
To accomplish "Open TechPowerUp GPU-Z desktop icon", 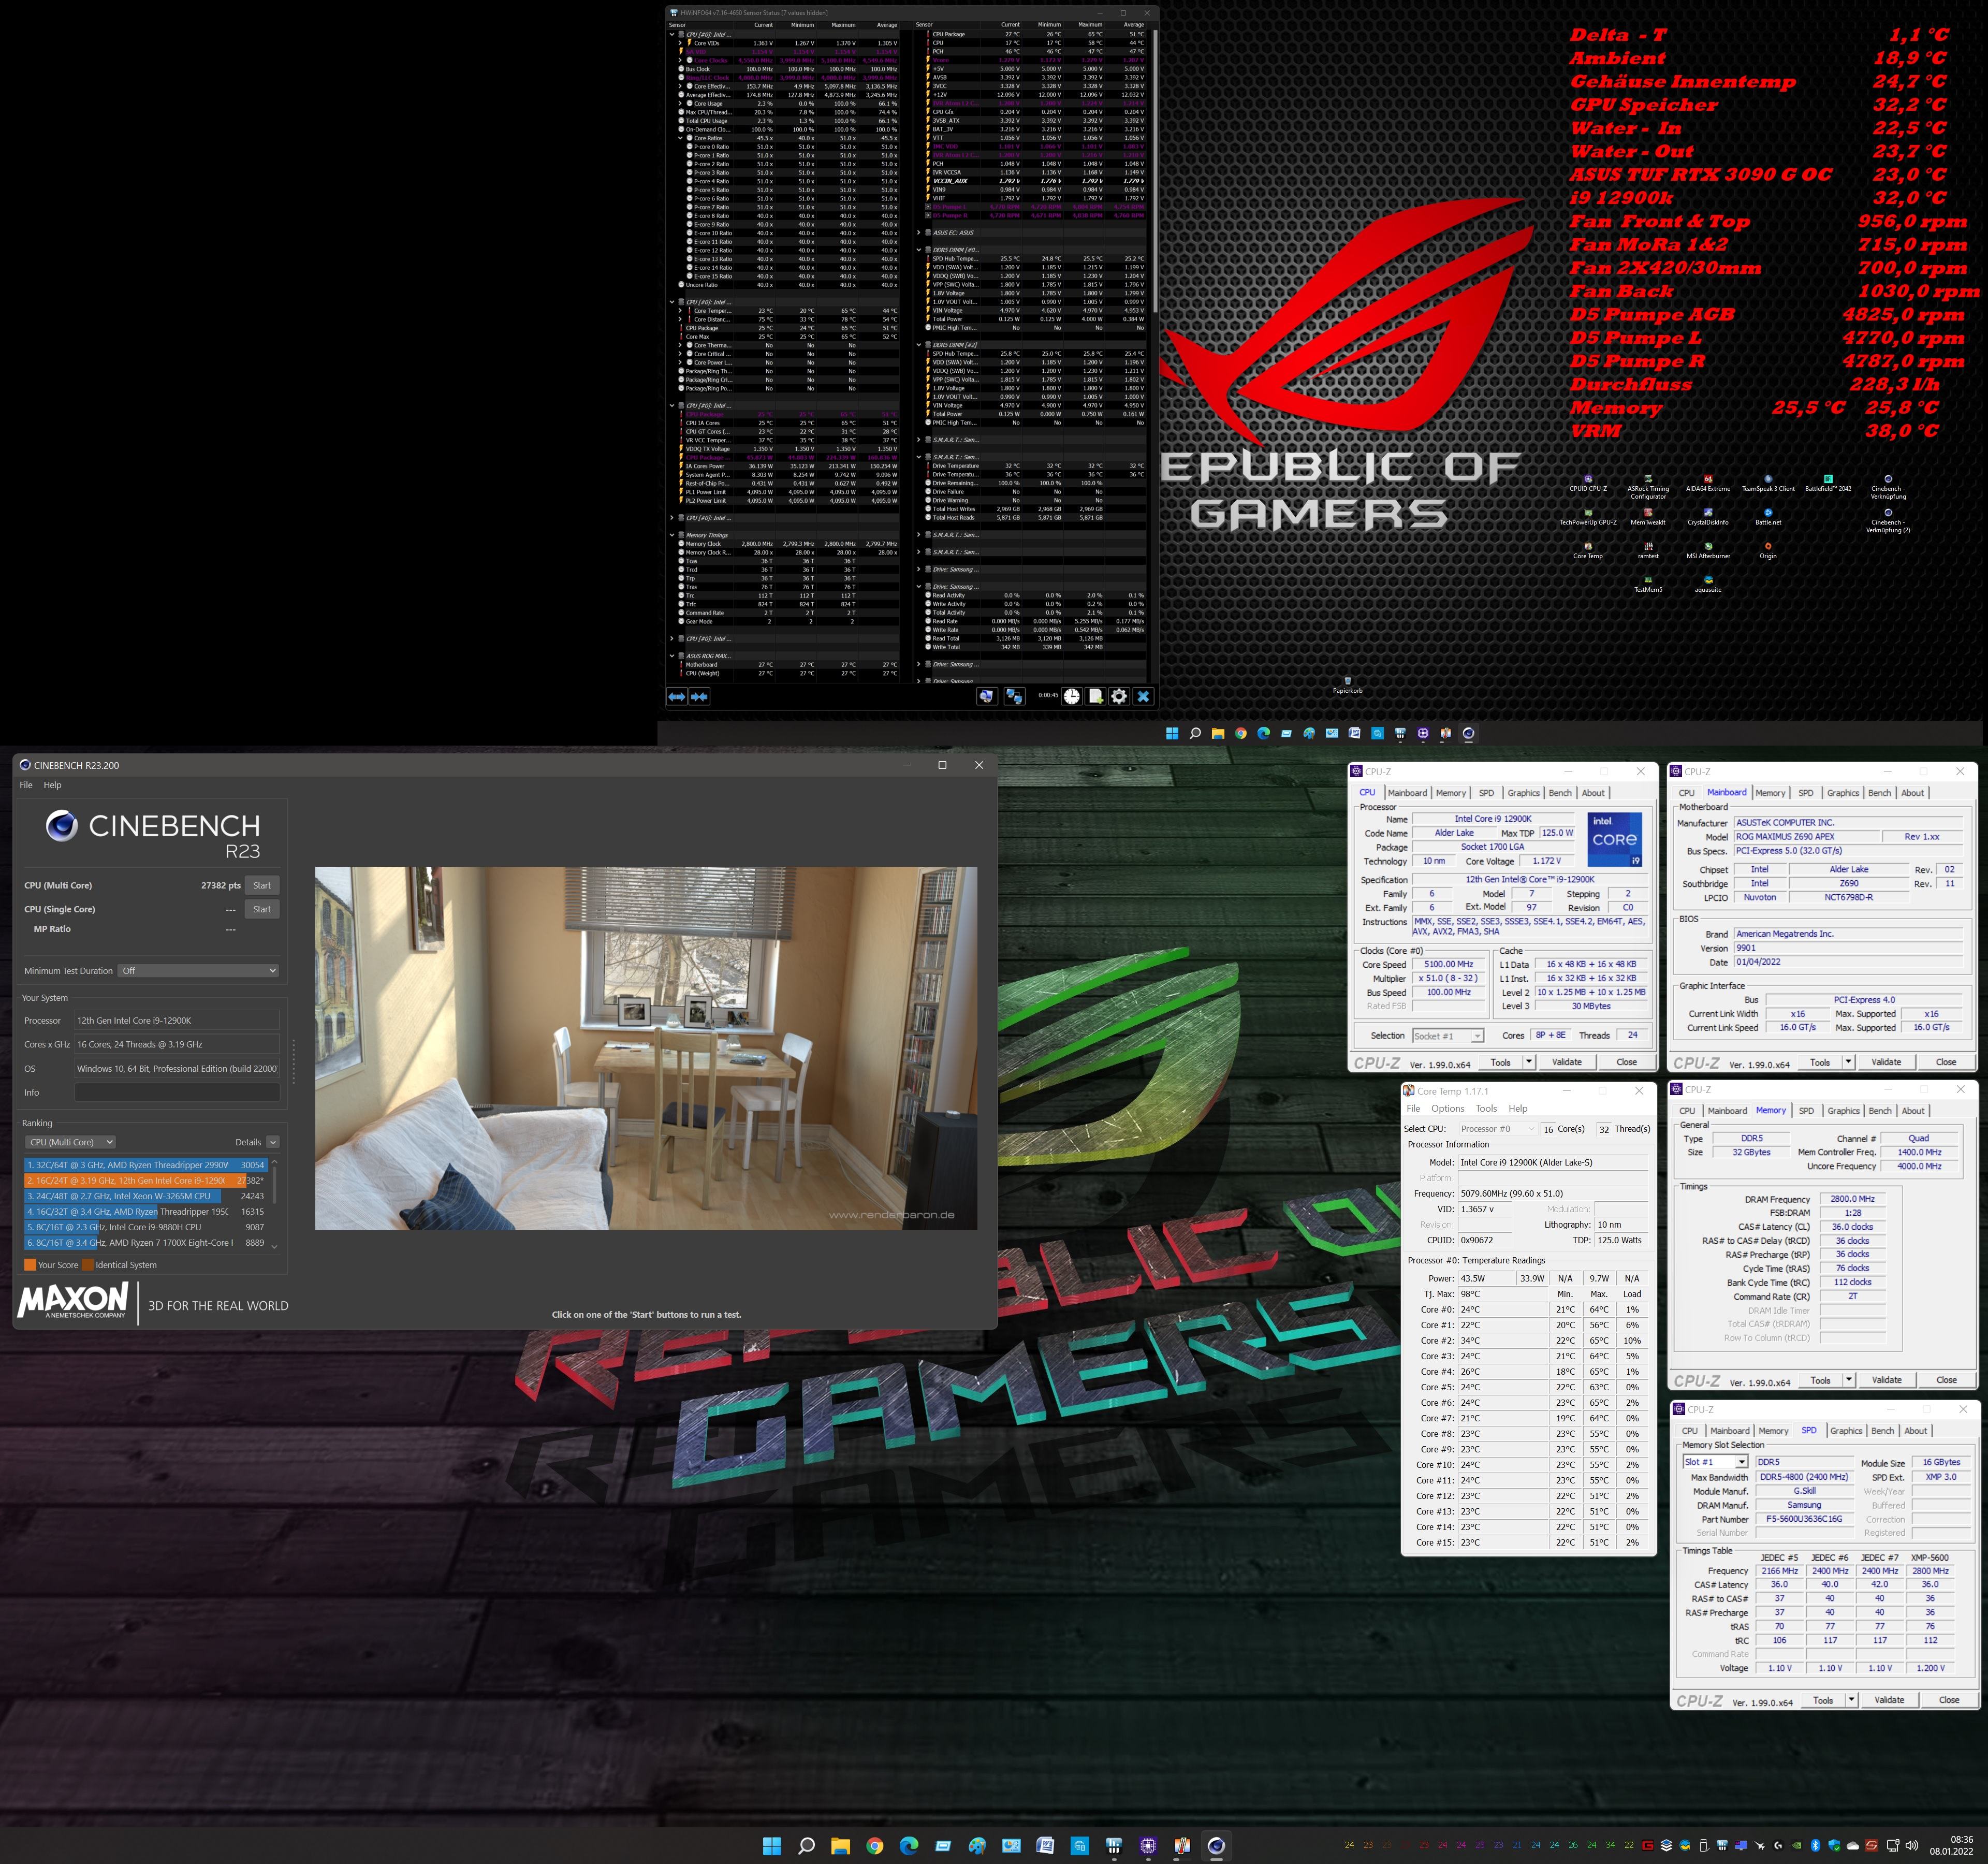I will pyautogui.click(x=1588, y=516).
